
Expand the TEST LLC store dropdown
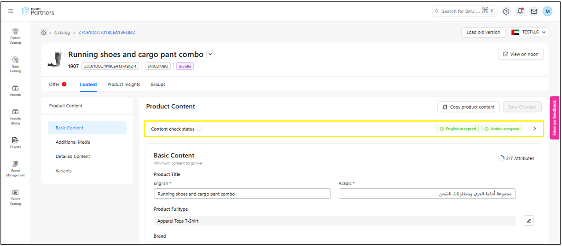coord(528,32)
